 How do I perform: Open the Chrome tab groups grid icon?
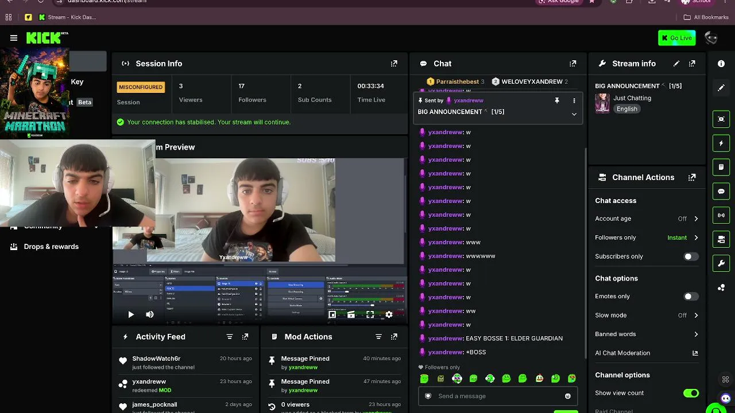9,17
